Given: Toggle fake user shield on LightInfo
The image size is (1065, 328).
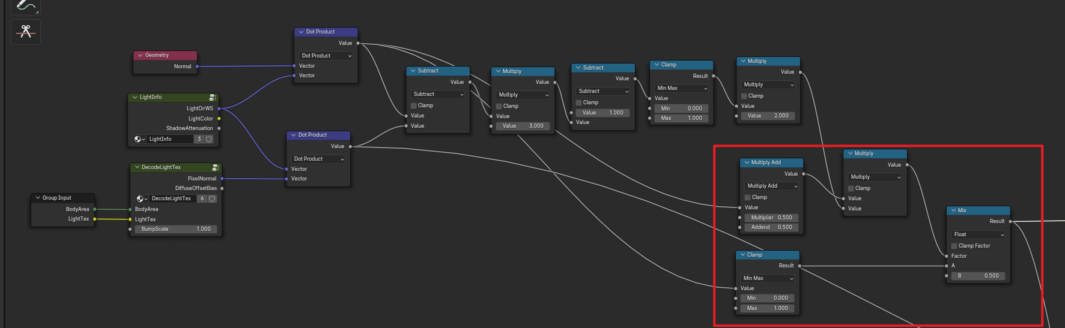Looking at the screenshot, I should (209, 139).
